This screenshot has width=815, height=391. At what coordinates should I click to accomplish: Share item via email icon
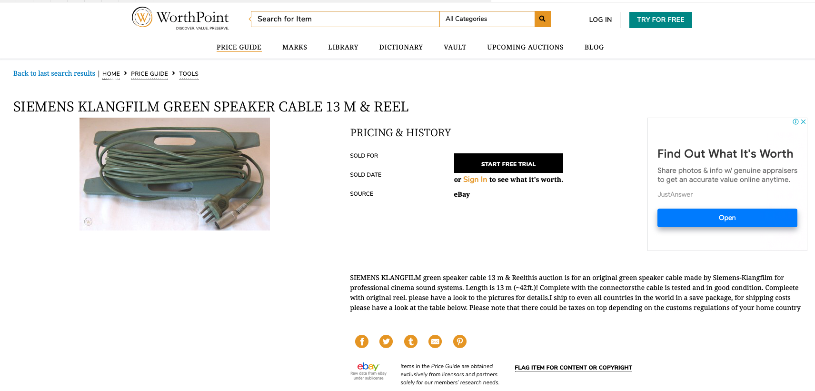435,341
